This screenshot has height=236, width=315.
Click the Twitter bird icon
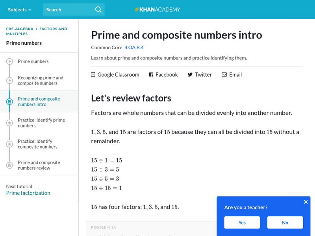(x=190, y=74)
